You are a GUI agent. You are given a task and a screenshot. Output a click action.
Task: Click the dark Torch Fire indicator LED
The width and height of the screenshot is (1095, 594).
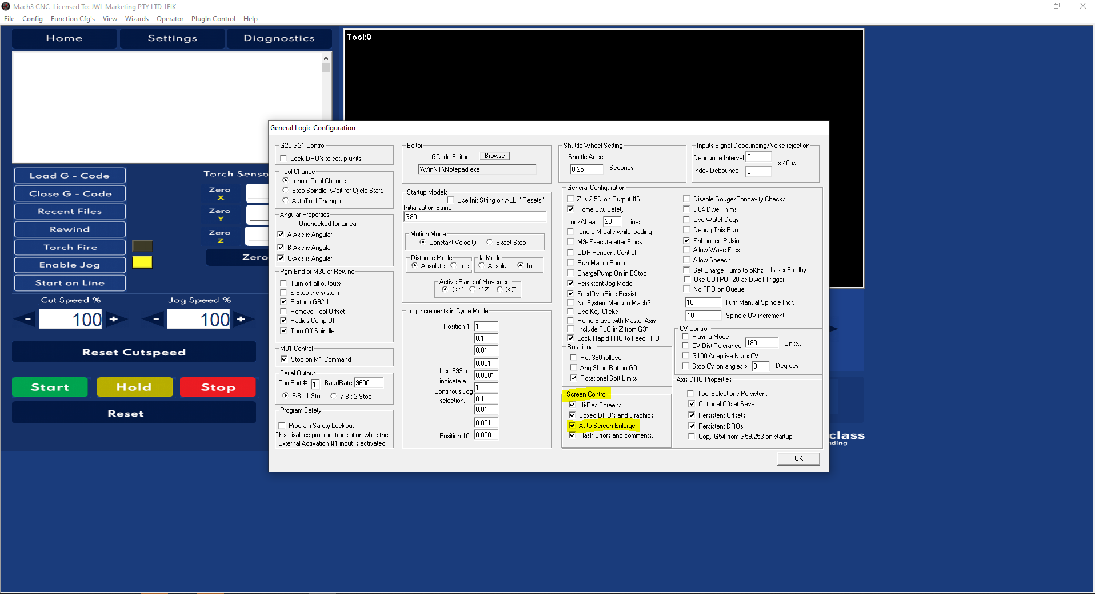[x=142, y=246]
